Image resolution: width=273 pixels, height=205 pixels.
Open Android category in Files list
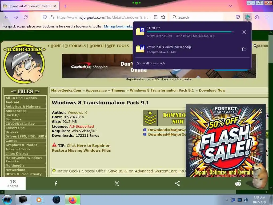[12, 102]
